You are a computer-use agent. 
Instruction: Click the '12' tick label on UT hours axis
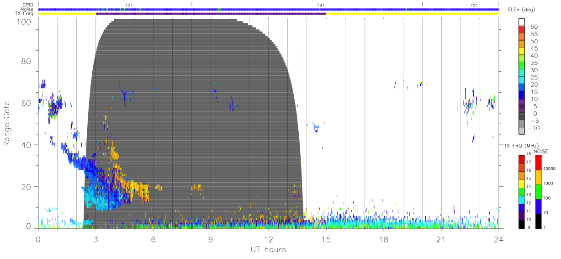point(269,239)
